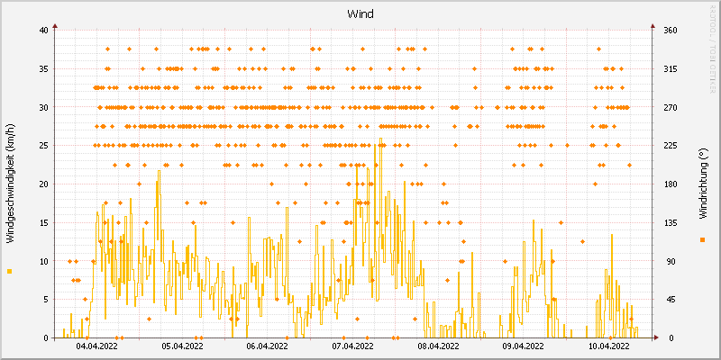The width and height of the screenshot is (721, 360).
Task: Click the left y-axis top arrowhead
Action: click(55, 26)
